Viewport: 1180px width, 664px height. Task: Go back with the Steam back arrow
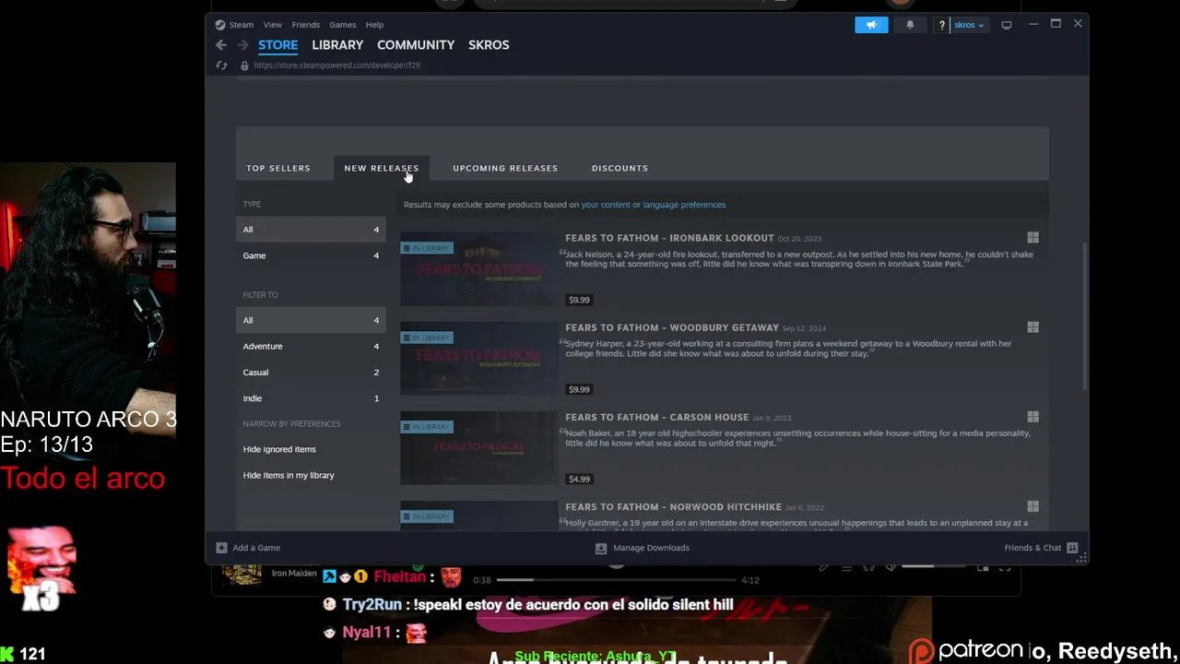(x=221, y=44)
